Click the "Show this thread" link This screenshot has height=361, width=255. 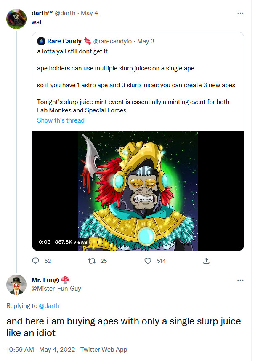coord(61,120)
